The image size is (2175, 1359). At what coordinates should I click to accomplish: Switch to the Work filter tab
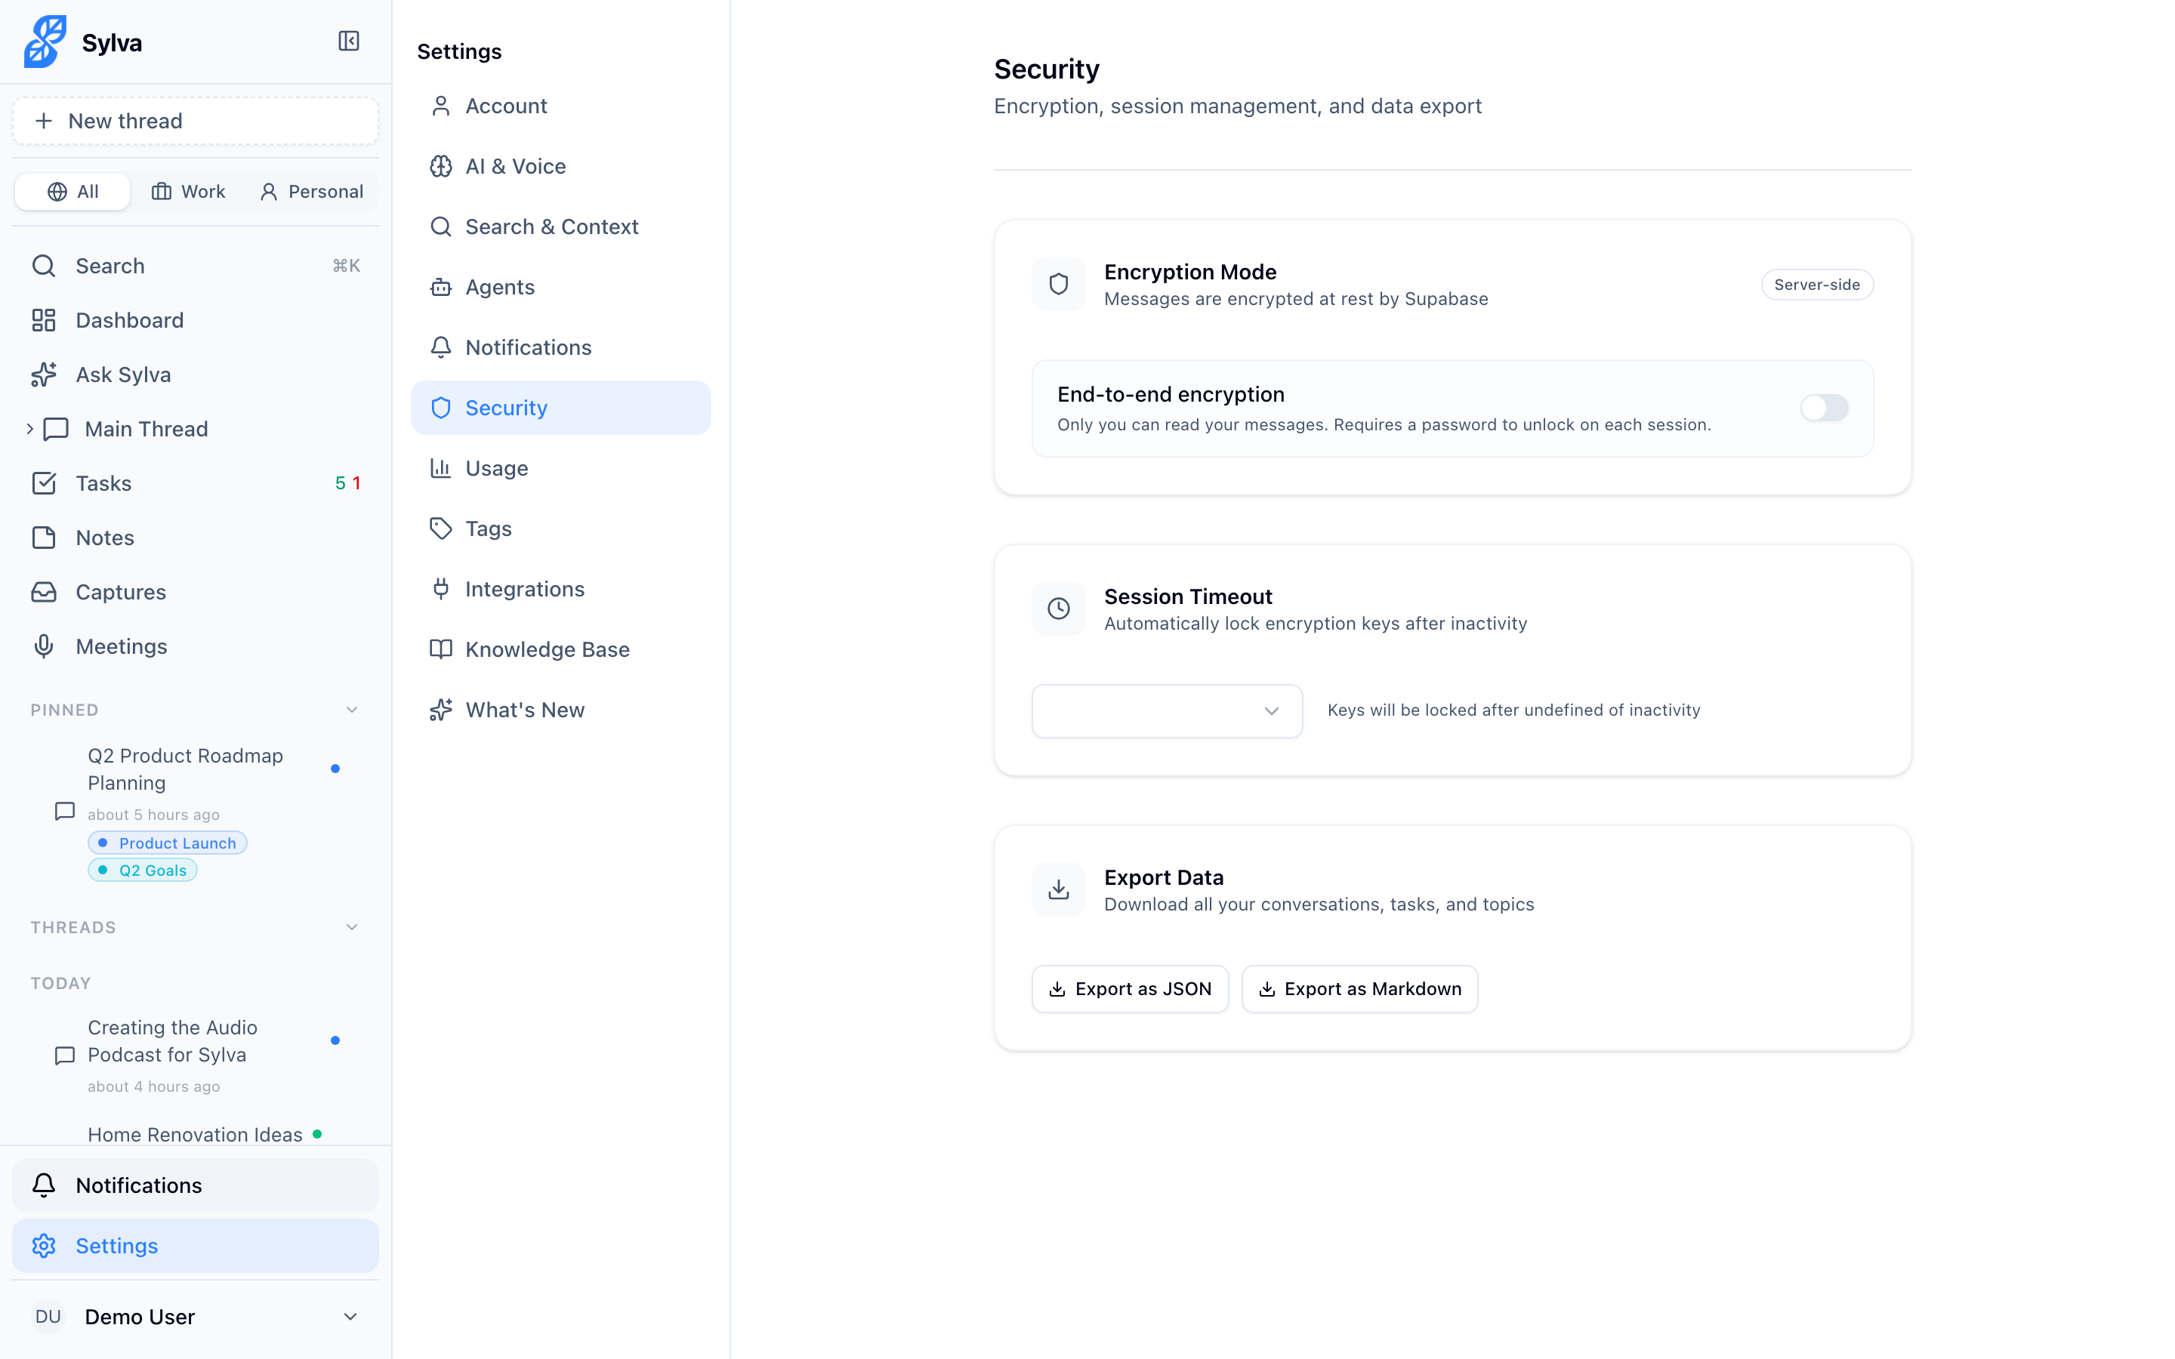[189, 192]
